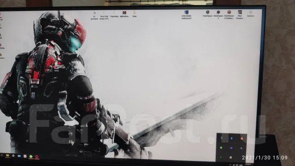Open the Star Wars Battlefront II shortcut

(x=186, y=14)
